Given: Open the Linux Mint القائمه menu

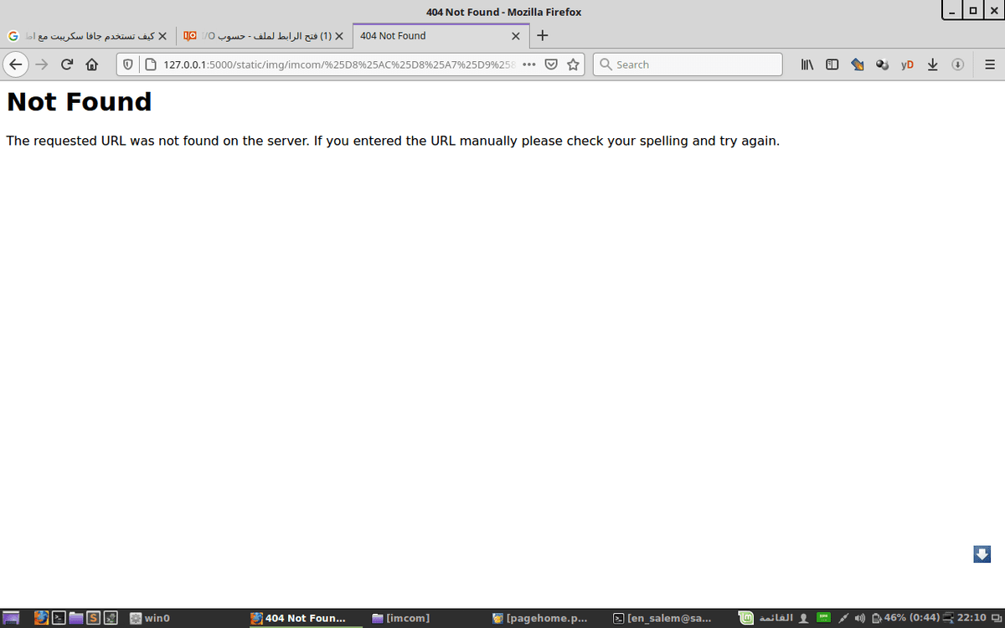Looking at the screenshot, I should (766, 618).
